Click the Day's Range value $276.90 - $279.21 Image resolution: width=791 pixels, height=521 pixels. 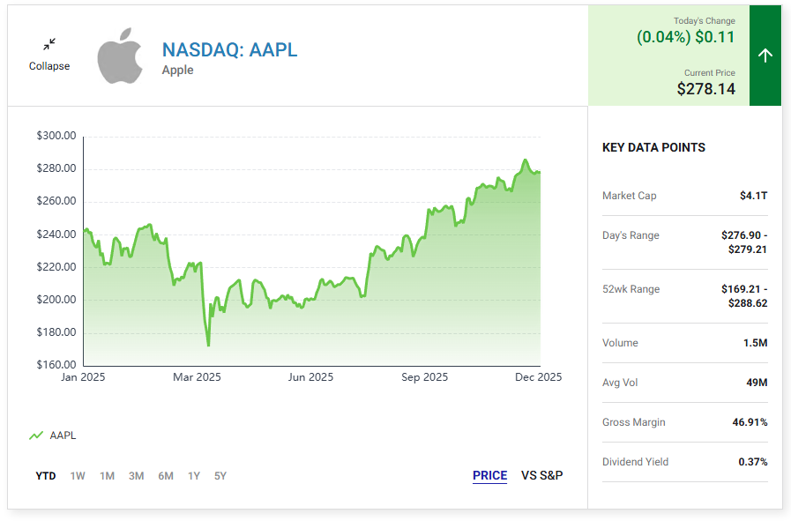coord(744,242)
